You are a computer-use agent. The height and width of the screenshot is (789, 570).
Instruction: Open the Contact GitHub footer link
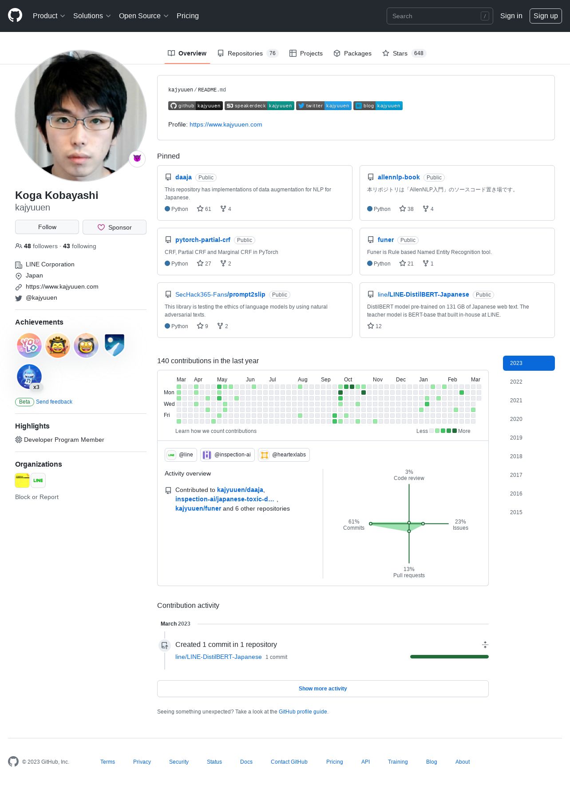(x=289, y=762)
